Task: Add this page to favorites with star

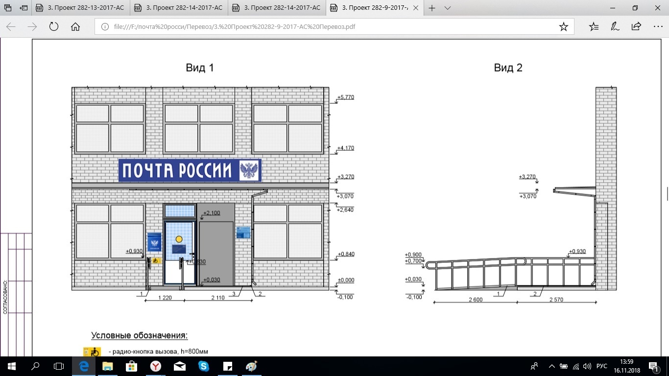Action: click(563, 27)
